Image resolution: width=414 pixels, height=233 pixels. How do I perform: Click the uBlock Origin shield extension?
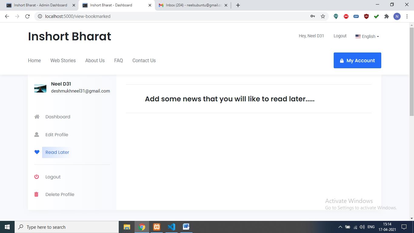click(x=366, y=16)
